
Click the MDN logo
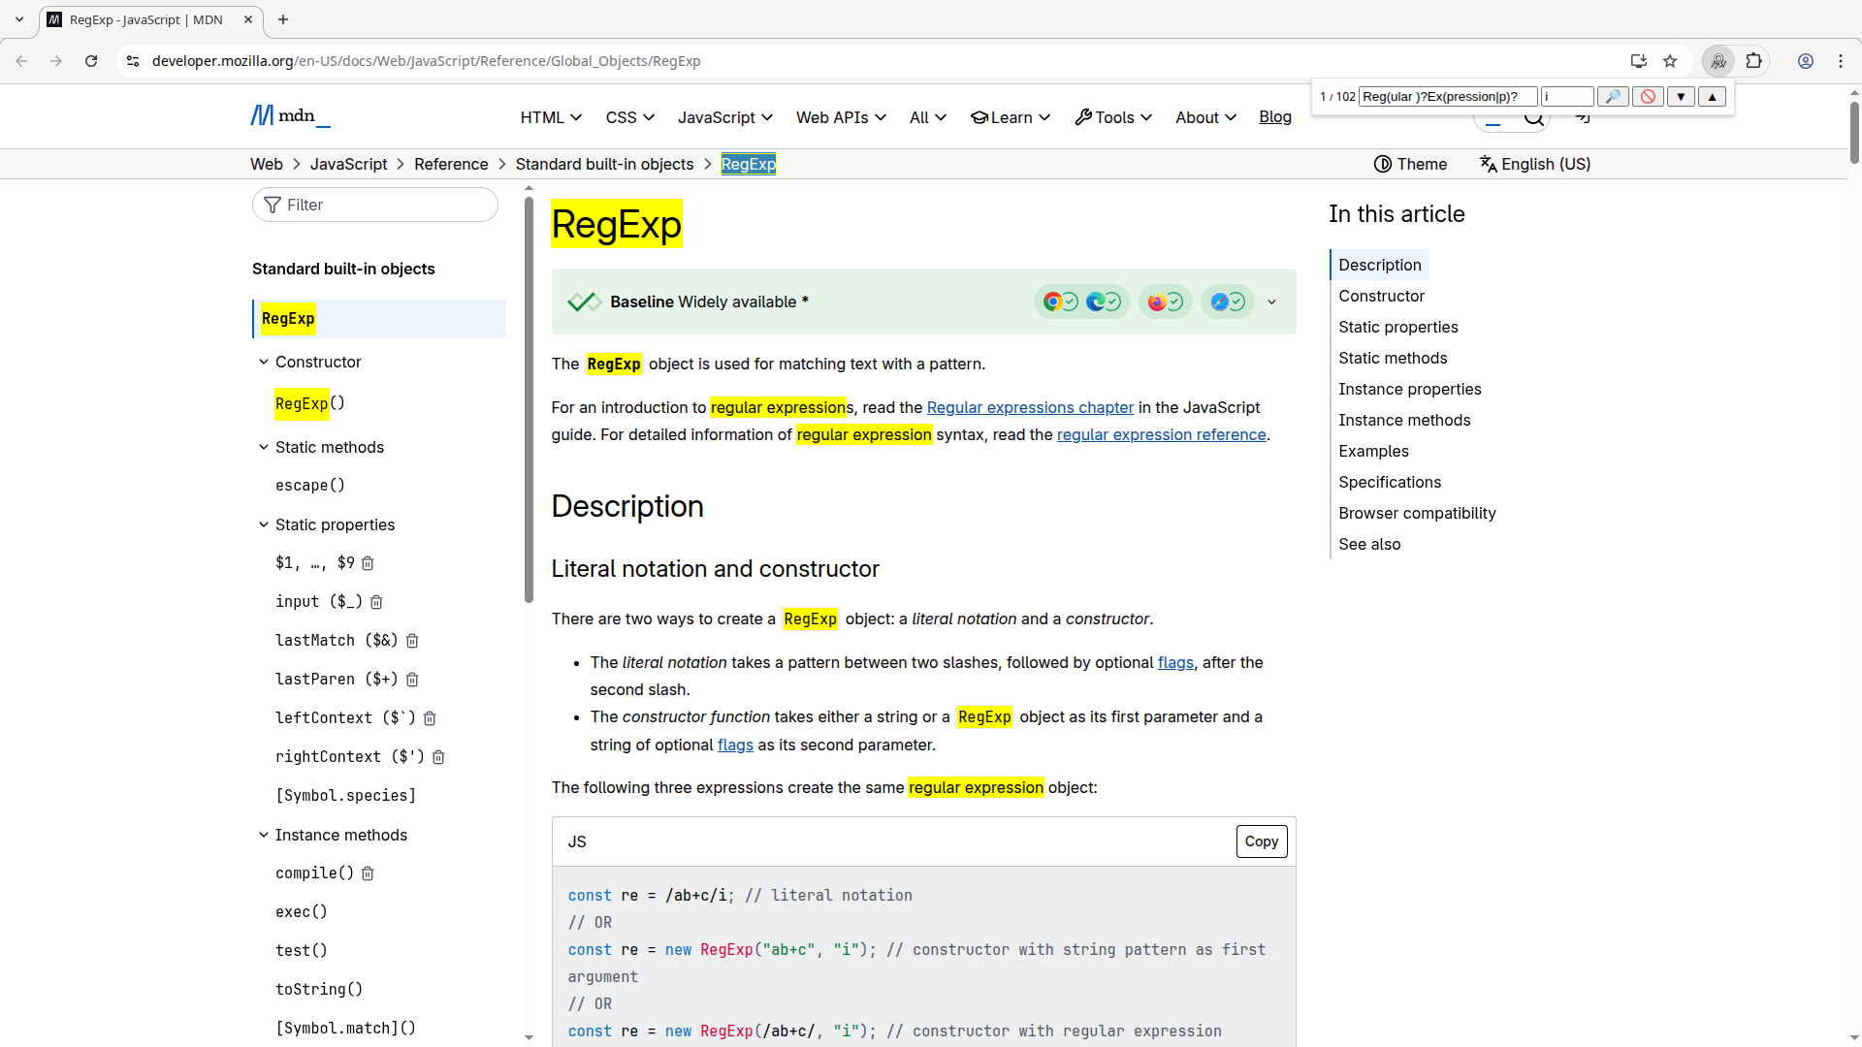tap(288, 115)
